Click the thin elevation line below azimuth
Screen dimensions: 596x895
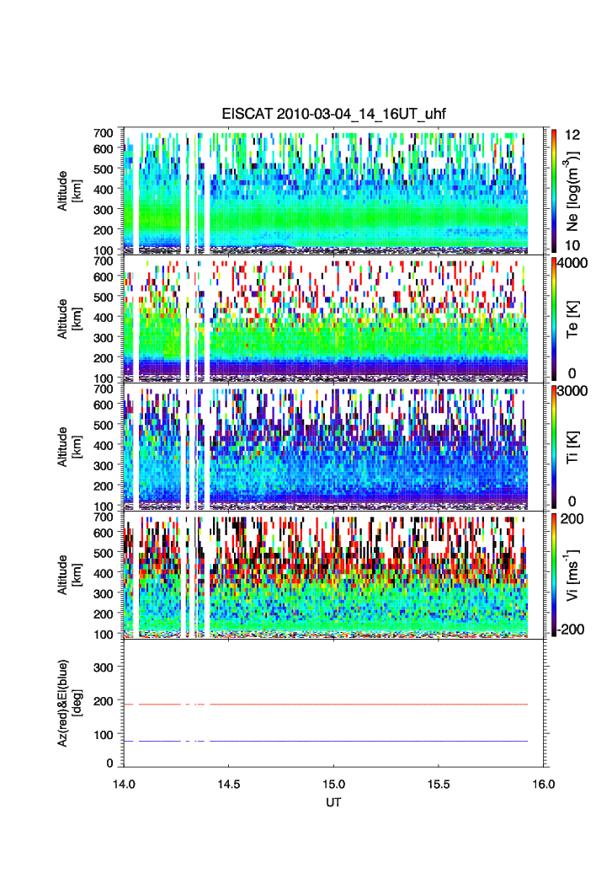click(379, 741)
